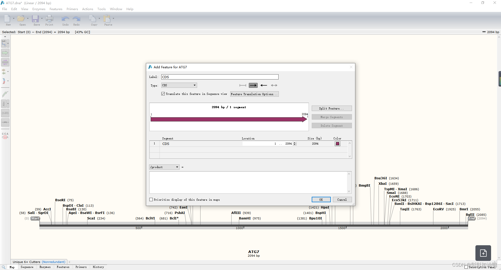
Task: Select the forward directional arrow icon
Action: [253, 85]
